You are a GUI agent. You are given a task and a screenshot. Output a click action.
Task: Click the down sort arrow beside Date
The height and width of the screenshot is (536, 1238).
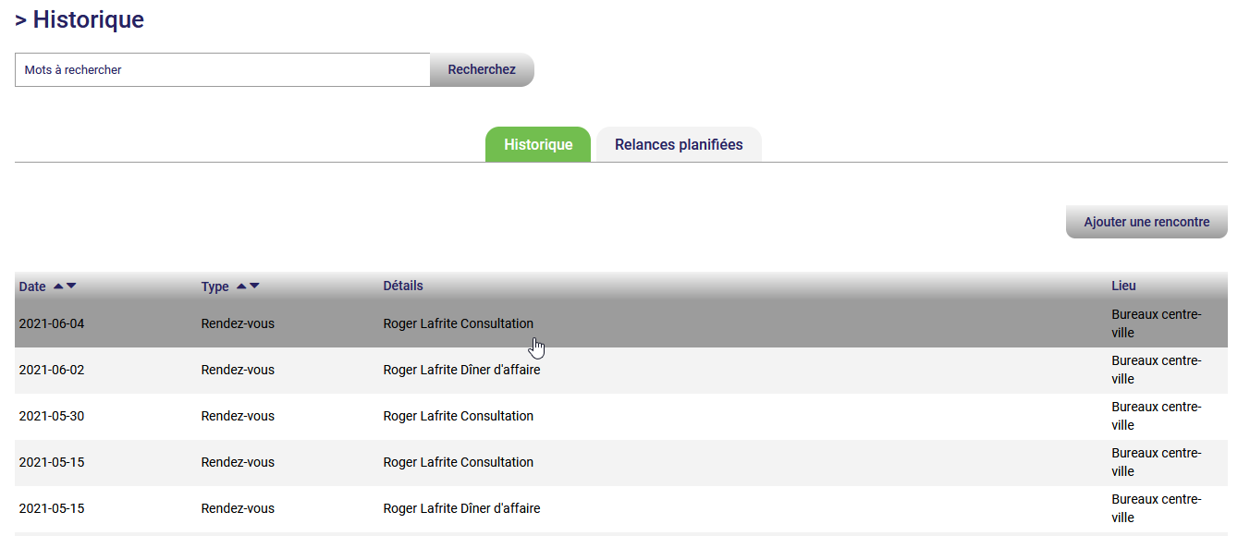[x=71, y=286]
